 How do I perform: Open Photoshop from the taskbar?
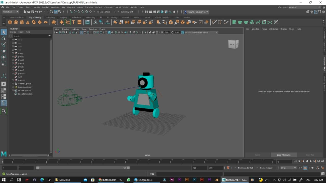point(194,180)
